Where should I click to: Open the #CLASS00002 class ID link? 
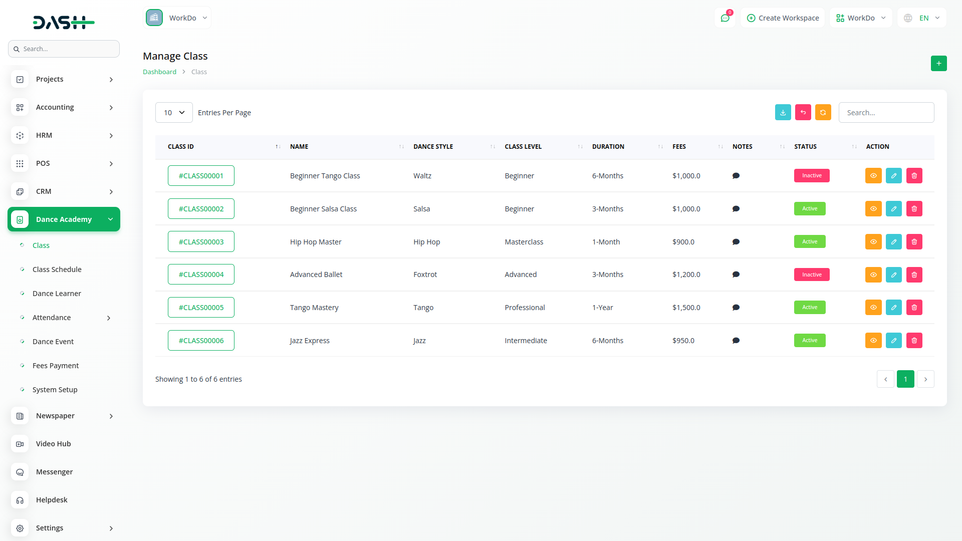201,209
